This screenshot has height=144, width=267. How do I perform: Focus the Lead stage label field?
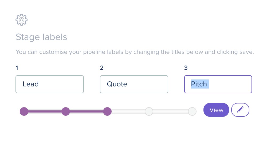pyautogui.click(x=50, y=84)
